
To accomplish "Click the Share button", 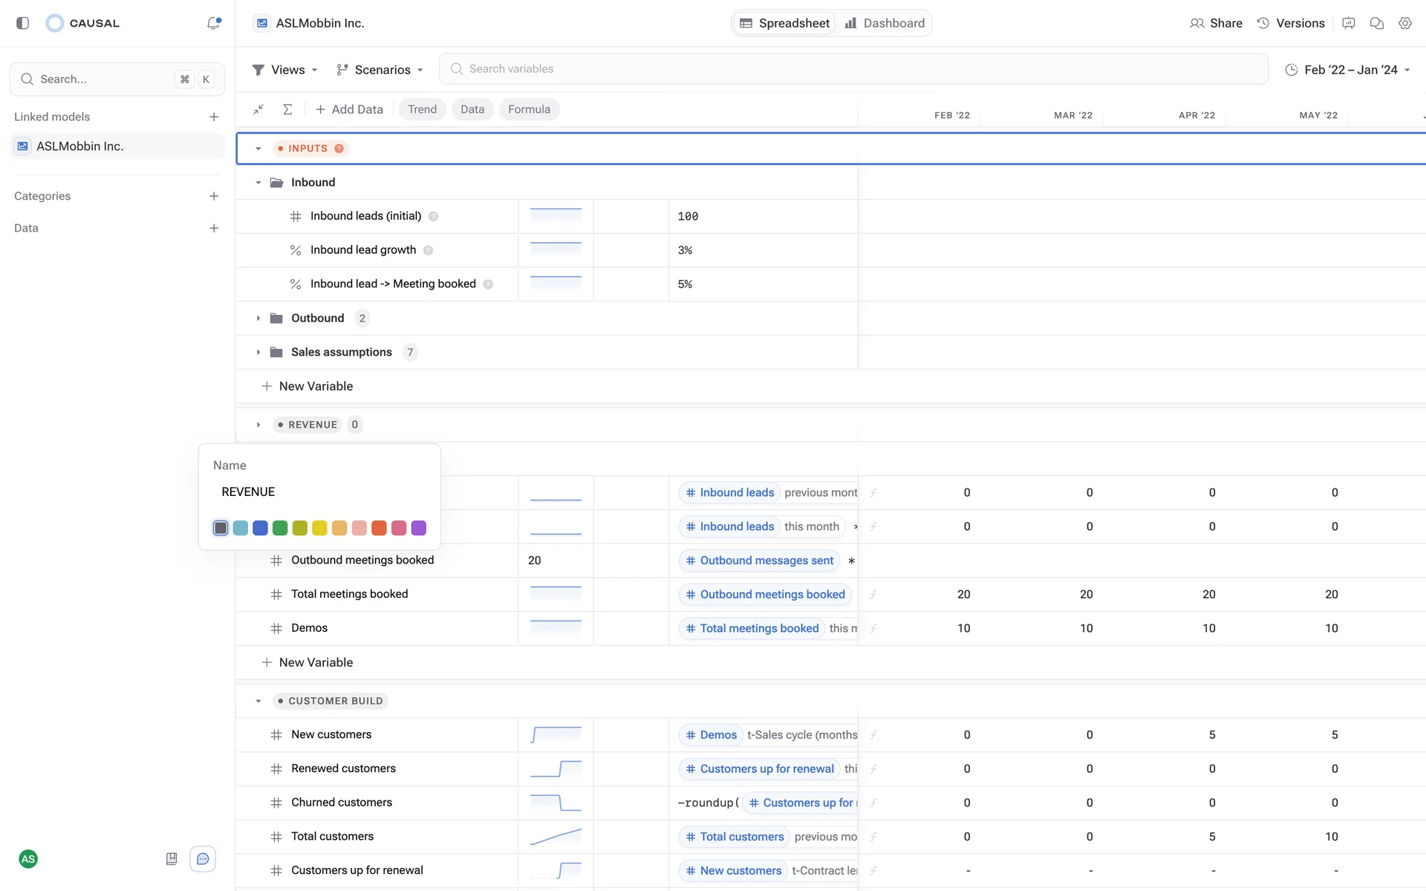I will coord(1216,23).
